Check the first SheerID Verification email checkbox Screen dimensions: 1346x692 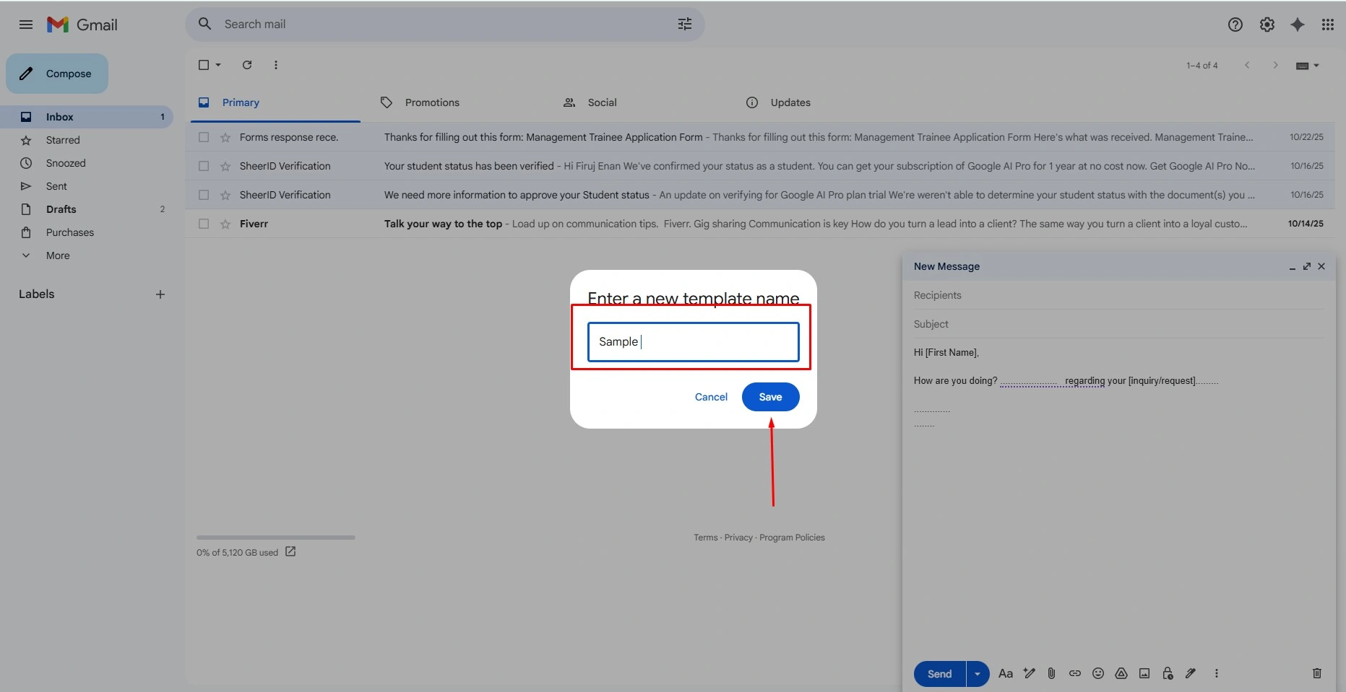(204, 166)
